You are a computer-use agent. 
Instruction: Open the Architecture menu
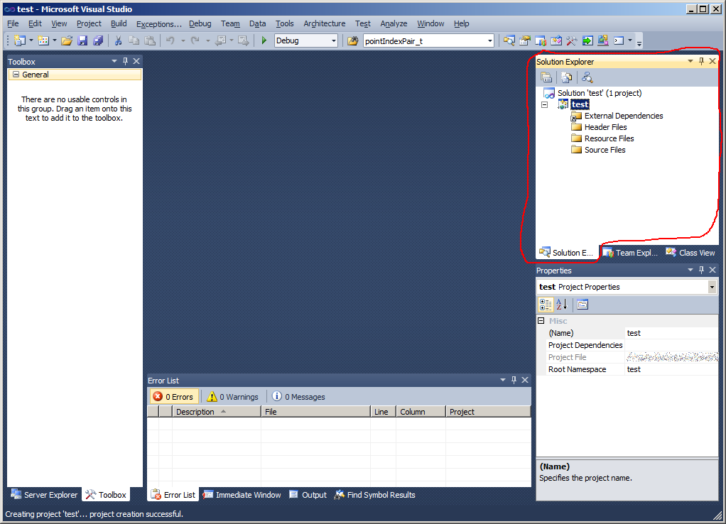325,23
